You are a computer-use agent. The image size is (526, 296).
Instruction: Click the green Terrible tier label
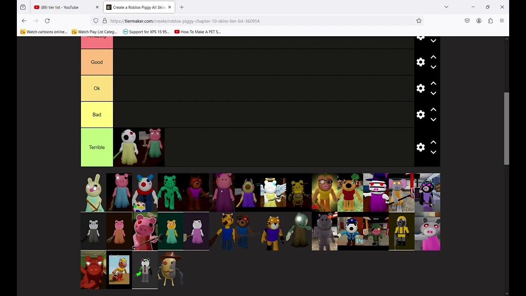pos(97,147)
